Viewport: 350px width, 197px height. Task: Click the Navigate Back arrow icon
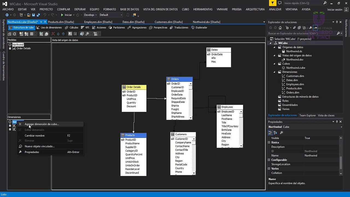tap(7, 15)
